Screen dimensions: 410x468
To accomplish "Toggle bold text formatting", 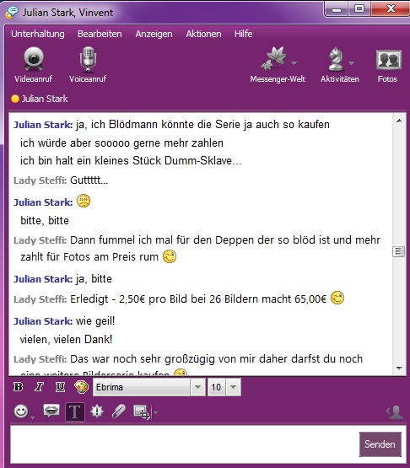I will (x=19, y=387).
